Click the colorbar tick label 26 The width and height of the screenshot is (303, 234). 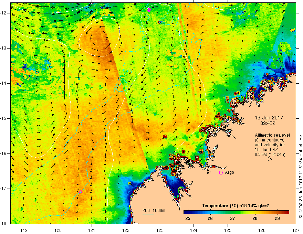[210, 219]
